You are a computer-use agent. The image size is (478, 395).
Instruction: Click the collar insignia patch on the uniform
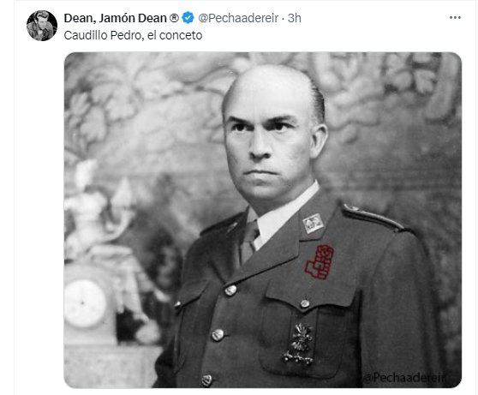[x=313, y=224]
